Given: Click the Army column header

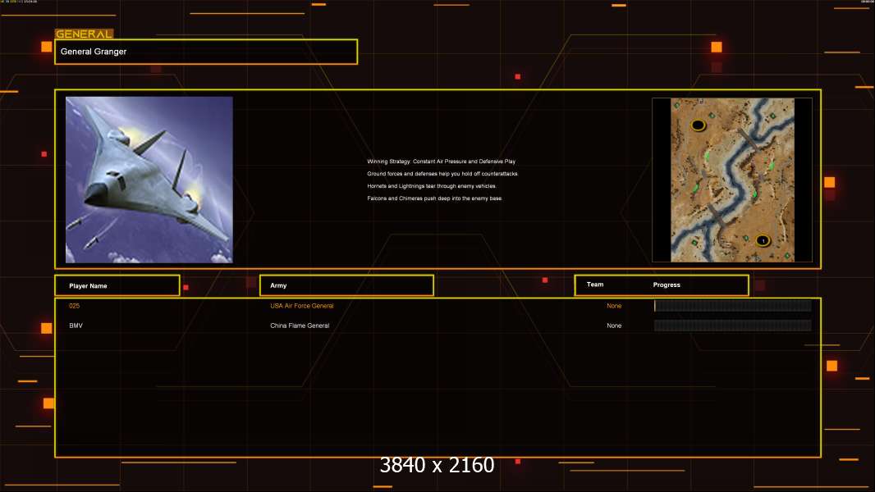Looking at the screenshot, I should tap(346, 285).
